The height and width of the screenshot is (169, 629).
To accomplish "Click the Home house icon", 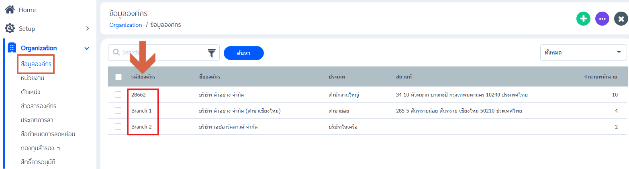I will coord(10,10).
